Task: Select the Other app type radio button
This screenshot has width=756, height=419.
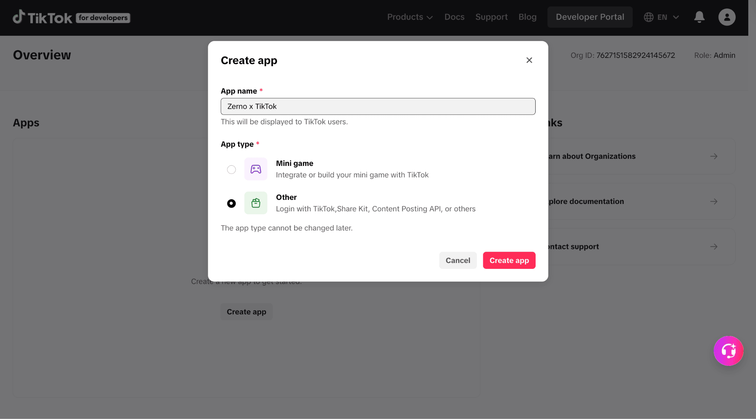Action: click(x=231, y=203)
